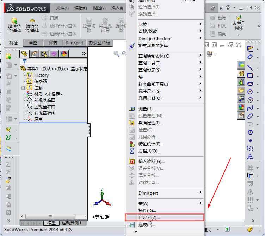Click the Extruded Boss/Base (拉伸凸台/基体) tool
This screenshot has width=265, height=236.
pyautogui.click(x=14, y=25)
